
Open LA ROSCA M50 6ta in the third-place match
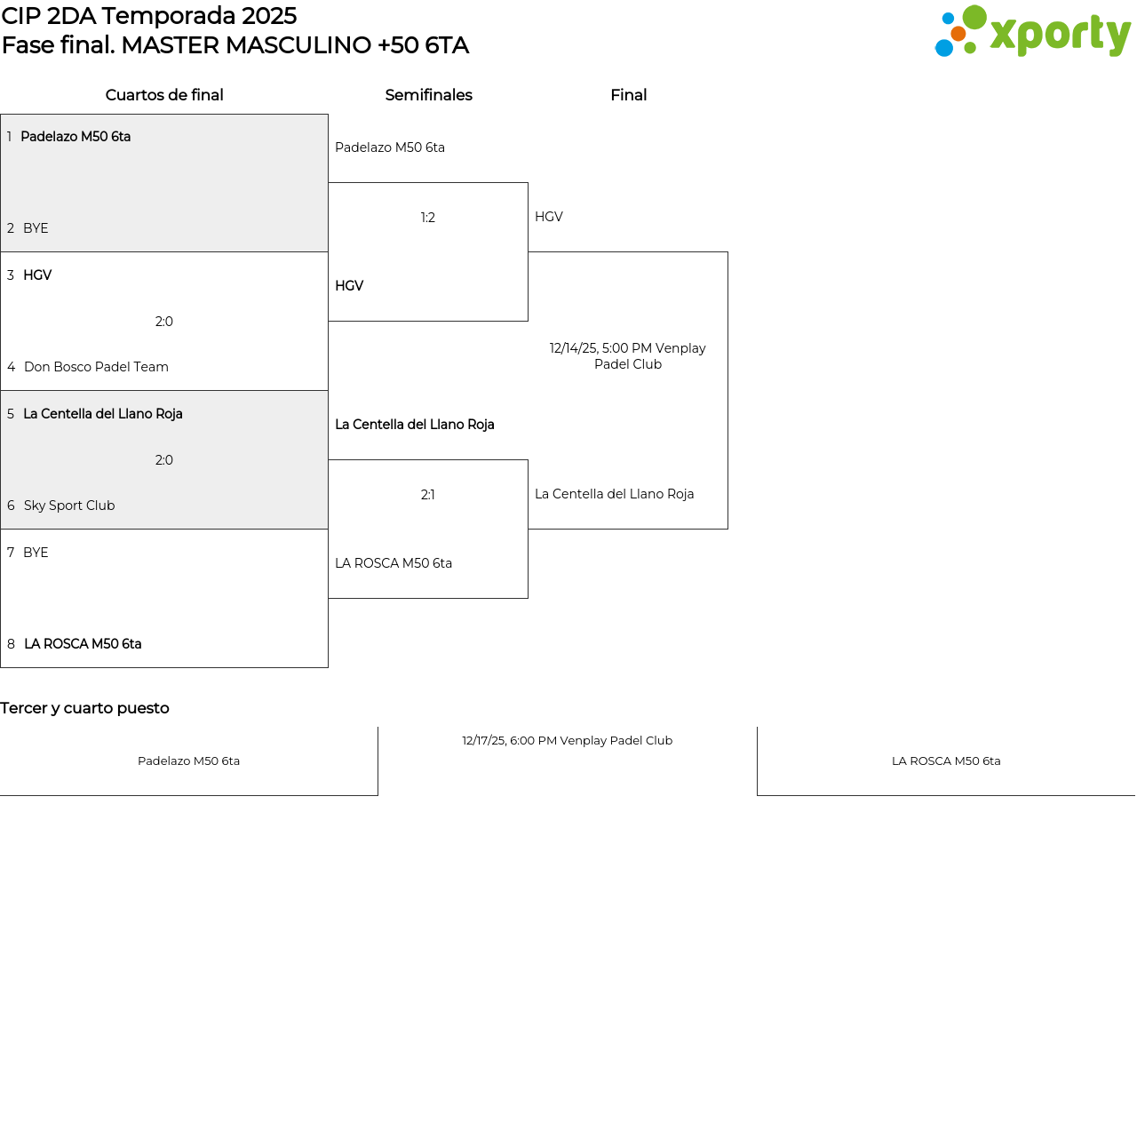[946, 761]
